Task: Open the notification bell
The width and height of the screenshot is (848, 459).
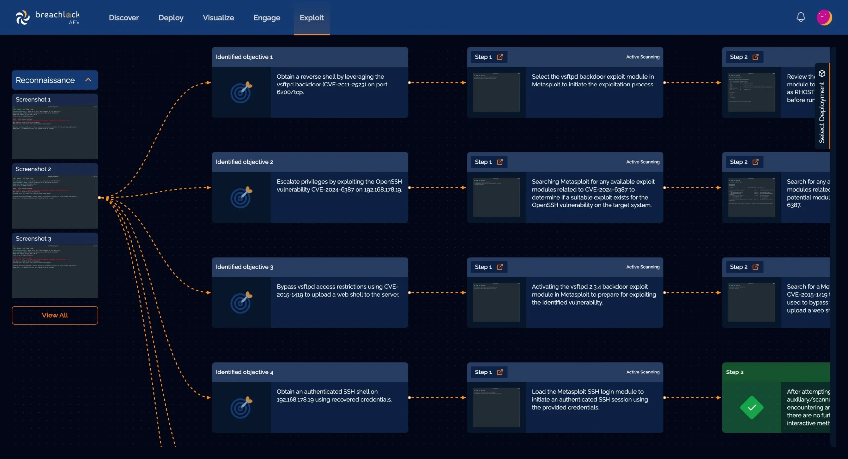Action: (x=801, y=17)
